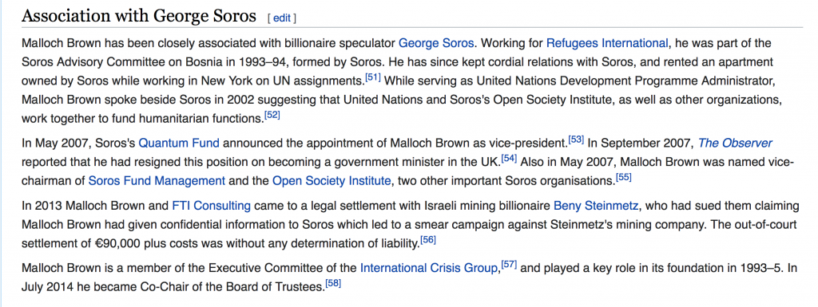Jump to footnote 58
This screenshot has height=307, width=818.
point(333,283)
